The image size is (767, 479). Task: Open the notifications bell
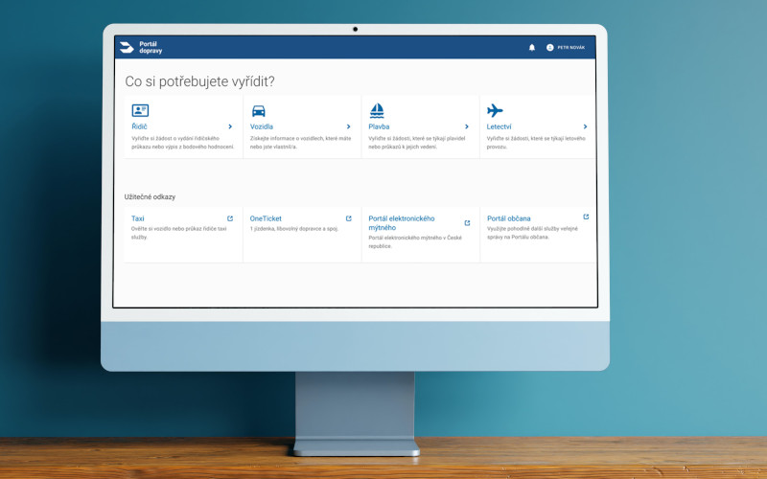point(532,47)
